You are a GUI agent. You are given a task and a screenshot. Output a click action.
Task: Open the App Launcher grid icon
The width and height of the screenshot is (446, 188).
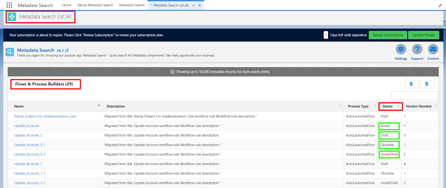point(9,5)
